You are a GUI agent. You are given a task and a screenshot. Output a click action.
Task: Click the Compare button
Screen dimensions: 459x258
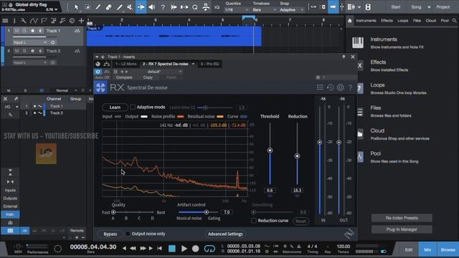pyautogui.click(x=124, y=77)
